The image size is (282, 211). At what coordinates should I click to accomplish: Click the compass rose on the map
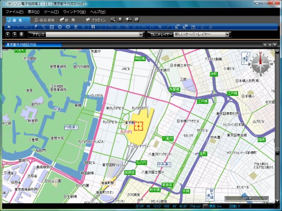point(260,64)
